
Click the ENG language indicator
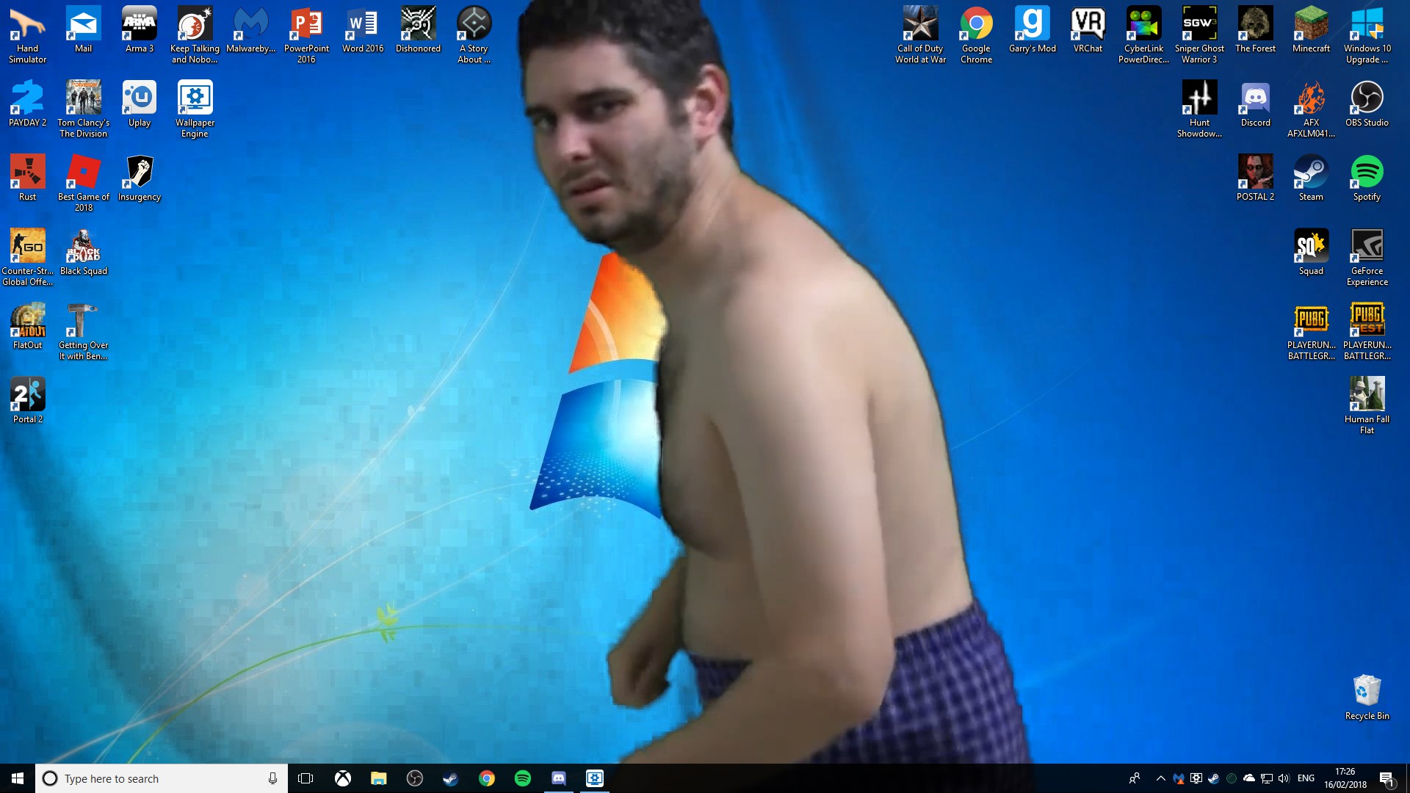(x=1306, y=778)
